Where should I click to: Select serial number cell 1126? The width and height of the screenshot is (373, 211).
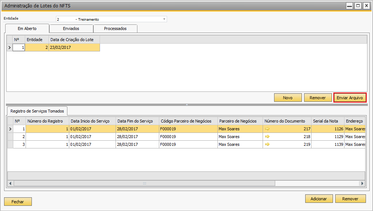click(x=327, y=129)
